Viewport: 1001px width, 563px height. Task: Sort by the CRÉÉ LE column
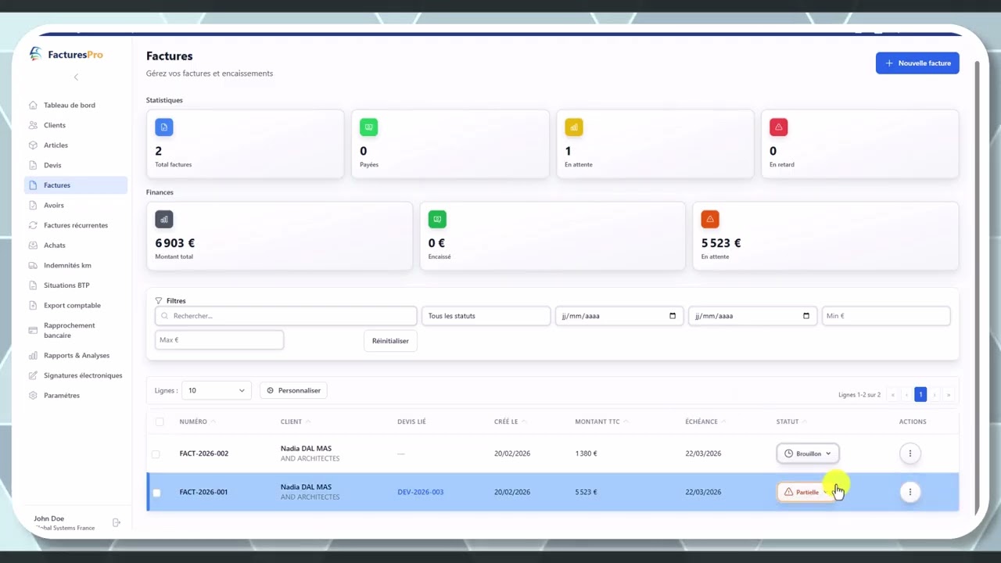(x=510, y=421)
